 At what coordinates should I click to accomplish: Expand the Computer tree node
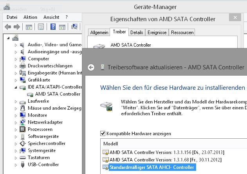(x=16, y=59)
